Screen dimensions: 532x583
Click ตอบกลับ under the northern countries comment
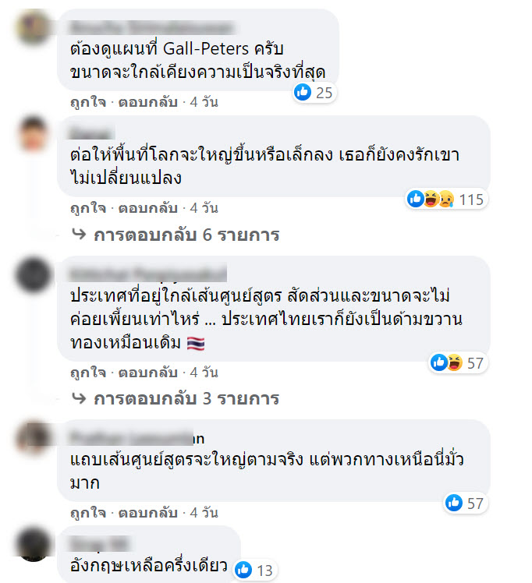point(147,513)
